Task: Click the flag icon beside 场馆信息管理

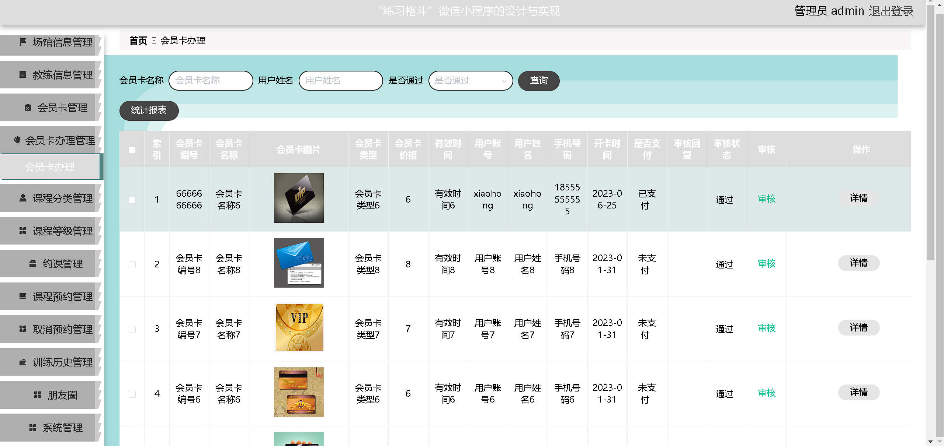Action: [x=23, y=42]
